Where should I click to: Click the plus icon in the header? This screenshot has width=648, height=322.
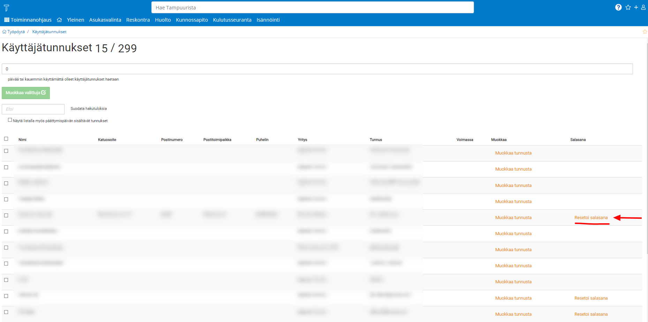636,7
